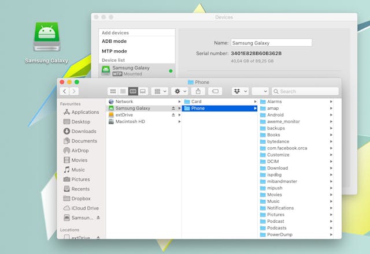Click the serial number 3401E82BB60B362B

(256, 54)
